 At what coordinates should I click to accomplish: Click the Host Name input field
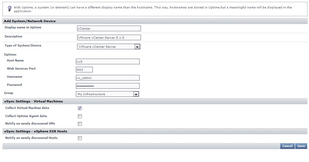point(108,61)
